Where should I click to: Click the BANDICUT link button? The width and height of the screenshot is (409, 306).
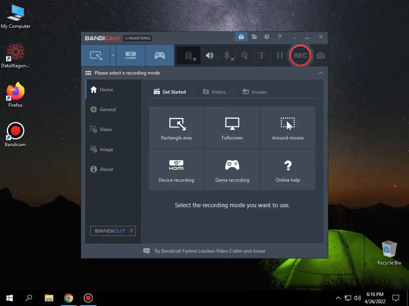click(113, 231)
